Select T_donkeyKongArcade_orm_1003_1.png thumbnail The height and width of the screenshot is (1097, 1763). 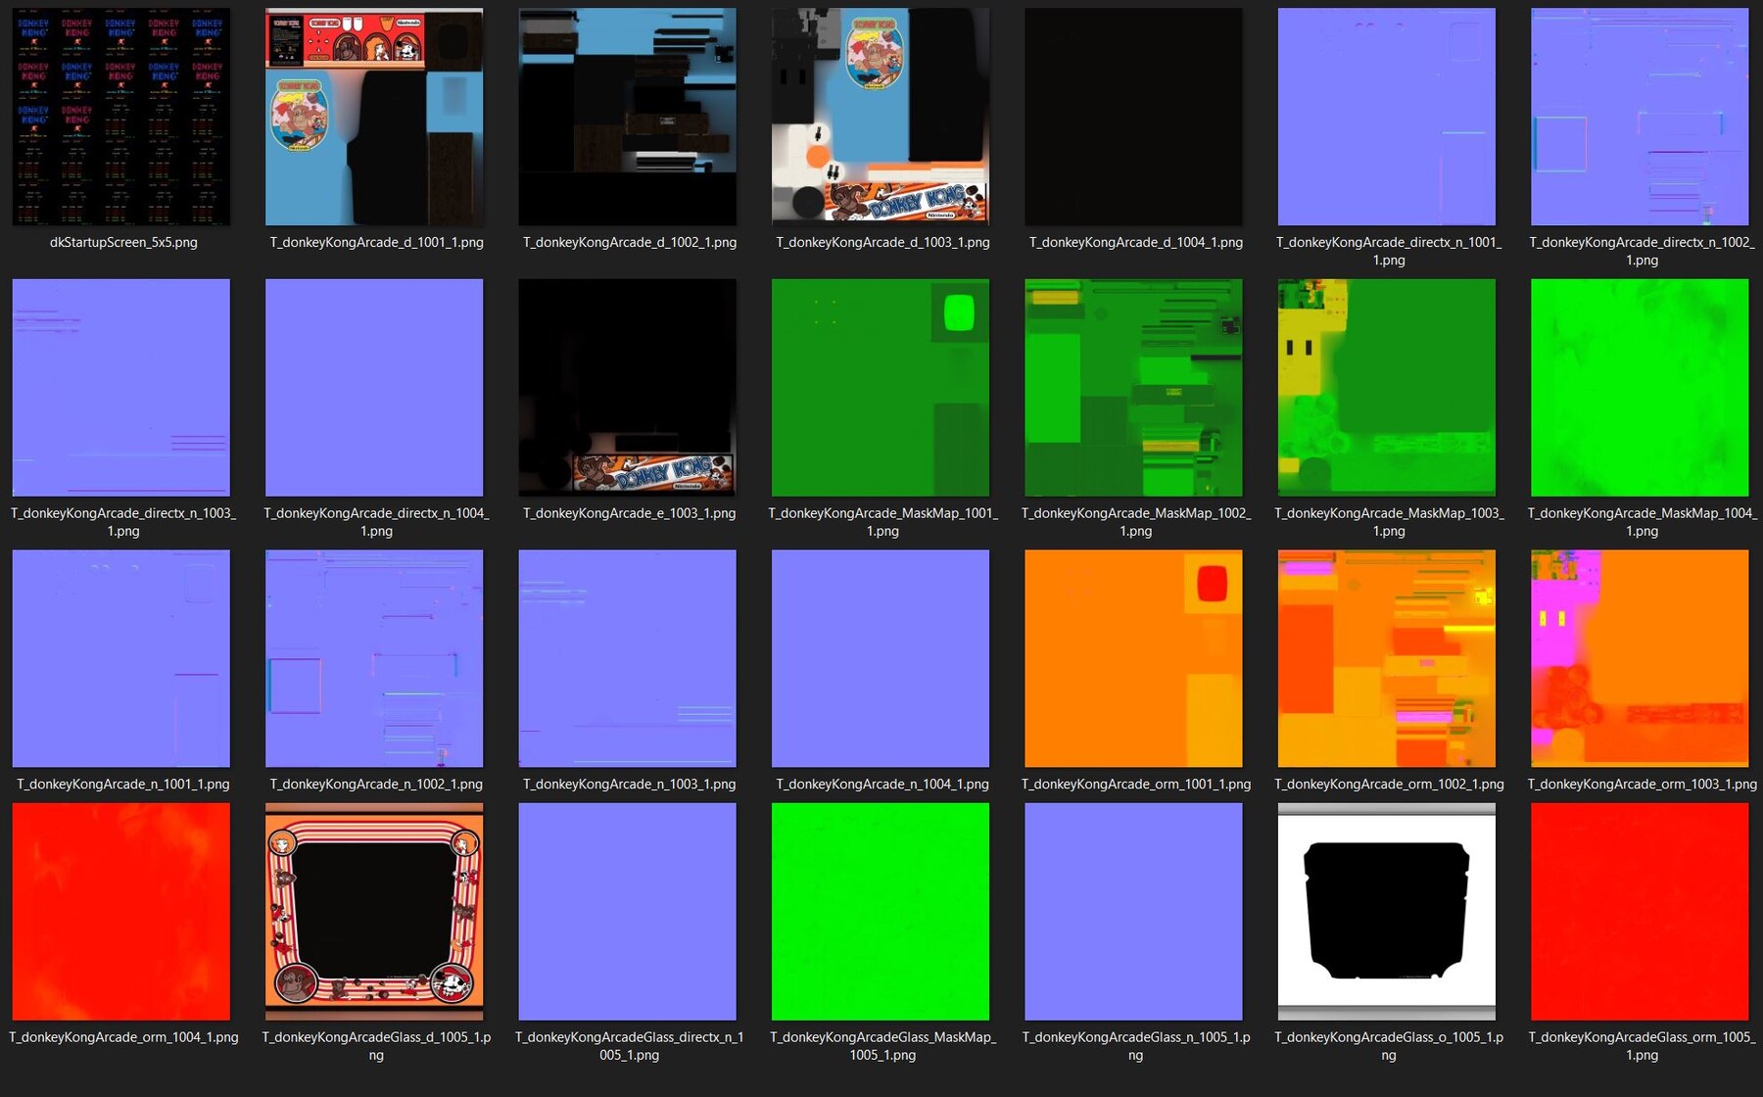pos(1641,658)
